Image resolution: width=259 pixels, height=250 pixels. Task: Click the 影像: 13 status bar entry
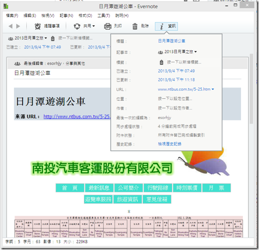coord(52,242)
